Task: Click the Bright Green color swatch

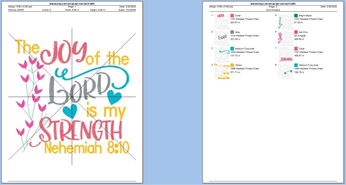Action: tap(296, 16)
